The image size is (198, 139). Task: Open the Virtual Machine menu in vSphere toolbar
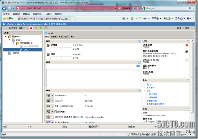pos(22,28)
